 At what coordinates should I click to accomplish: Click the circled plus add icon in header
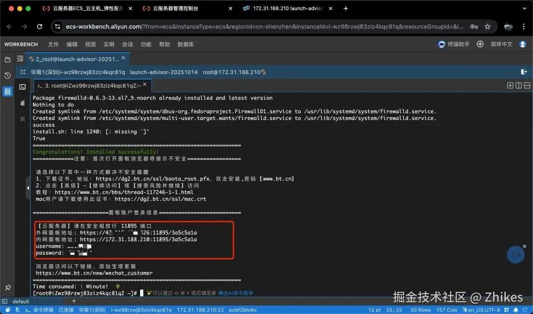[480, 44]
